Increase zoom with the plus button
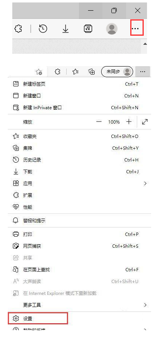 tap(129, 122)
